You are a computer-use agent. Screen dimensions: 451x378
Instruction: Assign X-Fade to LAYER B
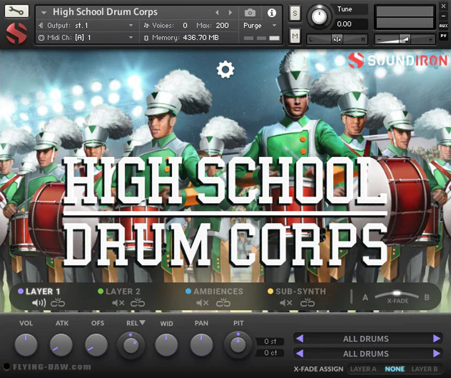[425, 369]
